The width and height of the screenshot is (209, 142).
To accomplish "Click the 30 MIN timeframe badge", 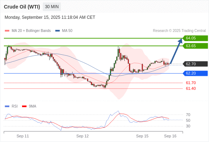I will [52, 7].
